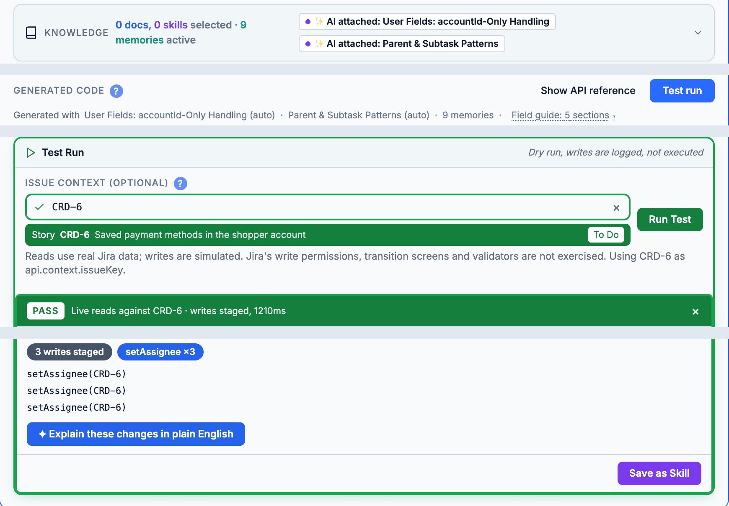
Task: Click the 0 skills count text
Action: pyautogui.click(x=171, y=25)
